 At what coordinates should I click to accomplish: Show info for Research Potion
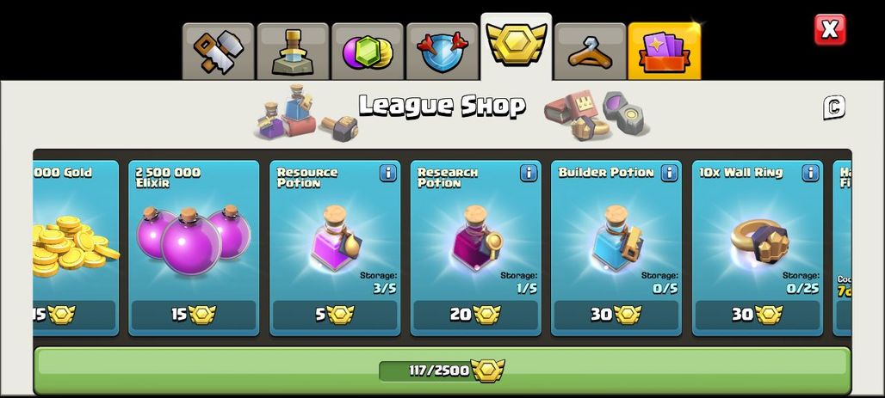point(529,173)
